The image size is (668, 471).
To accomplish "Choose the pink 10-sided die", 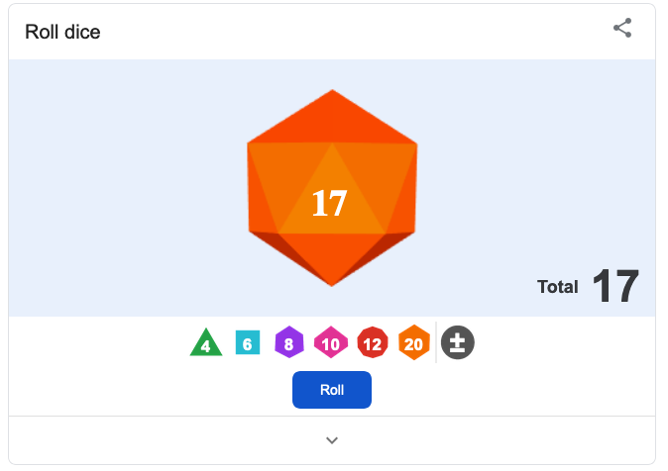I will [x=330, y=343].
